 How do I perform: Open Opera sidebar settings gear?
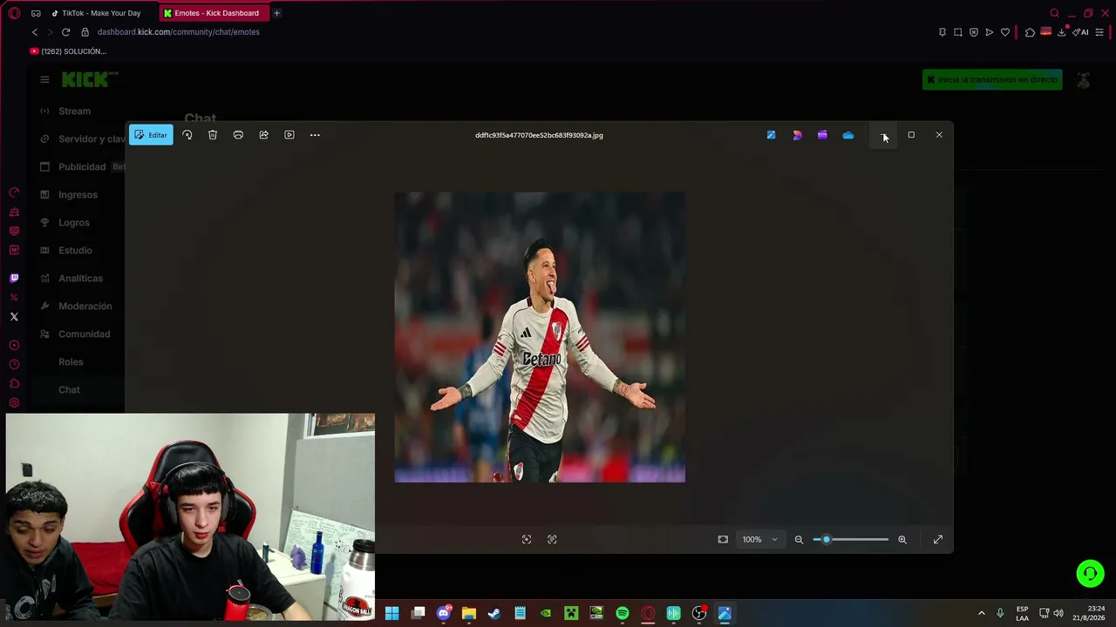[14, 403]
